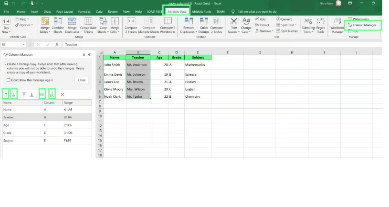Click the insert column icon in Column Manager
The width and height of the screenshot is (389, 207).
point(52,94)
